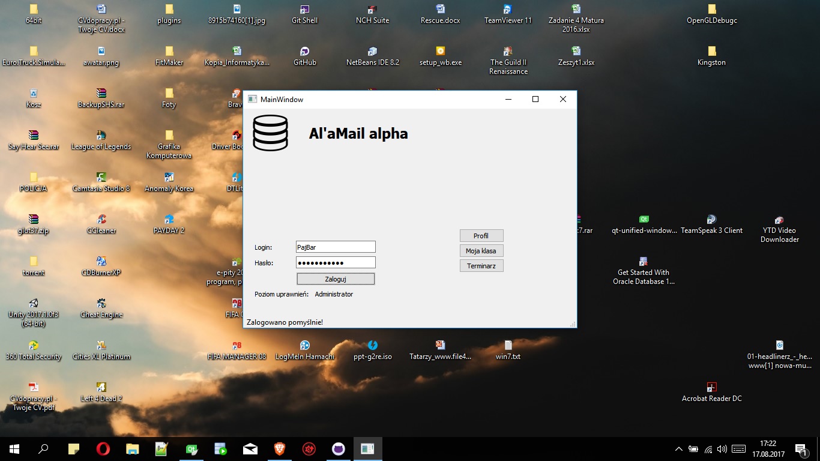Screen dimensions: 820x461
Task: Select the CDBurnerXP shortcut
Action: pyautogui.click(x=101, y=267)
